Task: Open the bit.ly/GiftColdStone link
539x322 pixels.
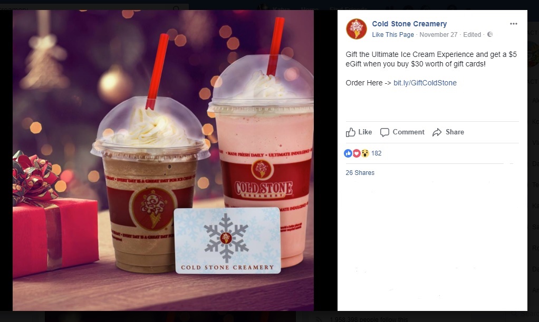Action: [425, 83]
